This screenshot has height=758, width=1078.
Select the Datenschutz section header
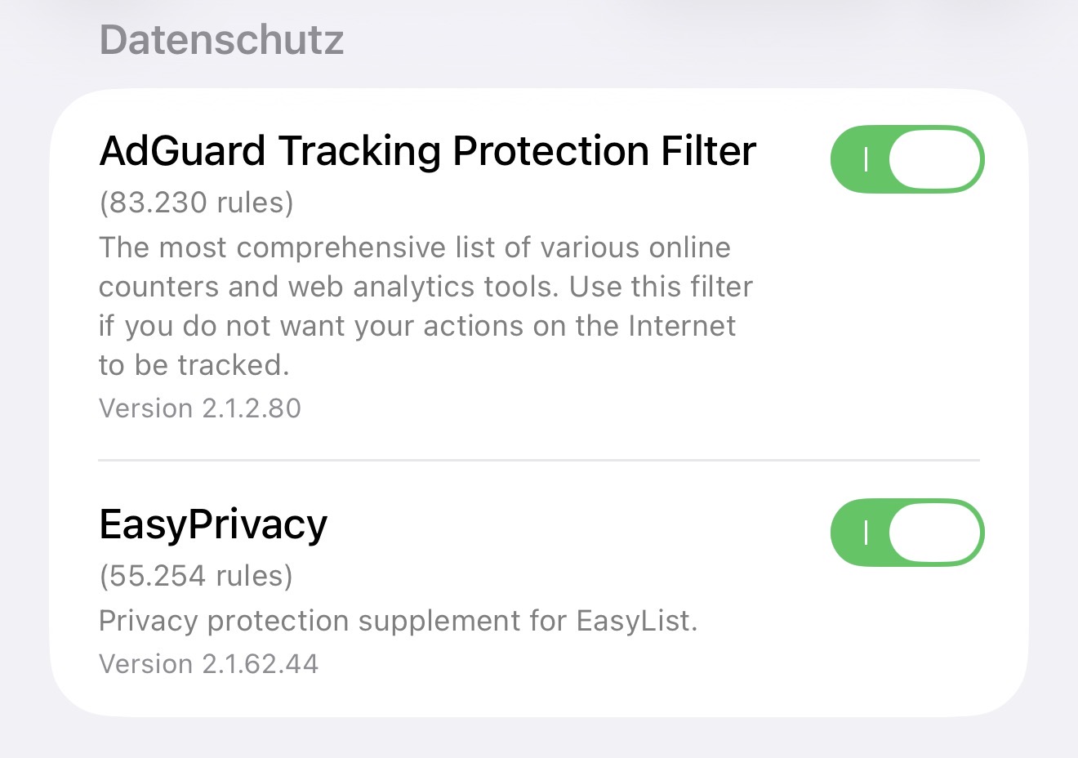tap(221, 40)
